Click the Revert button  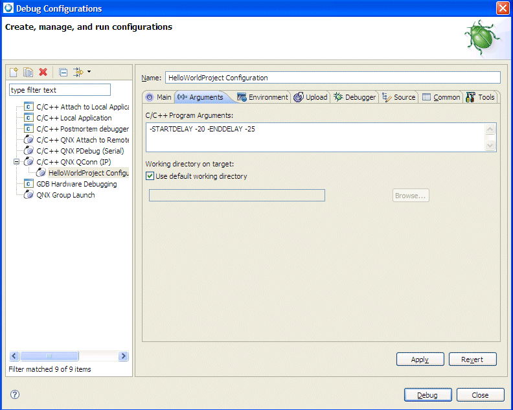point(472,359)
